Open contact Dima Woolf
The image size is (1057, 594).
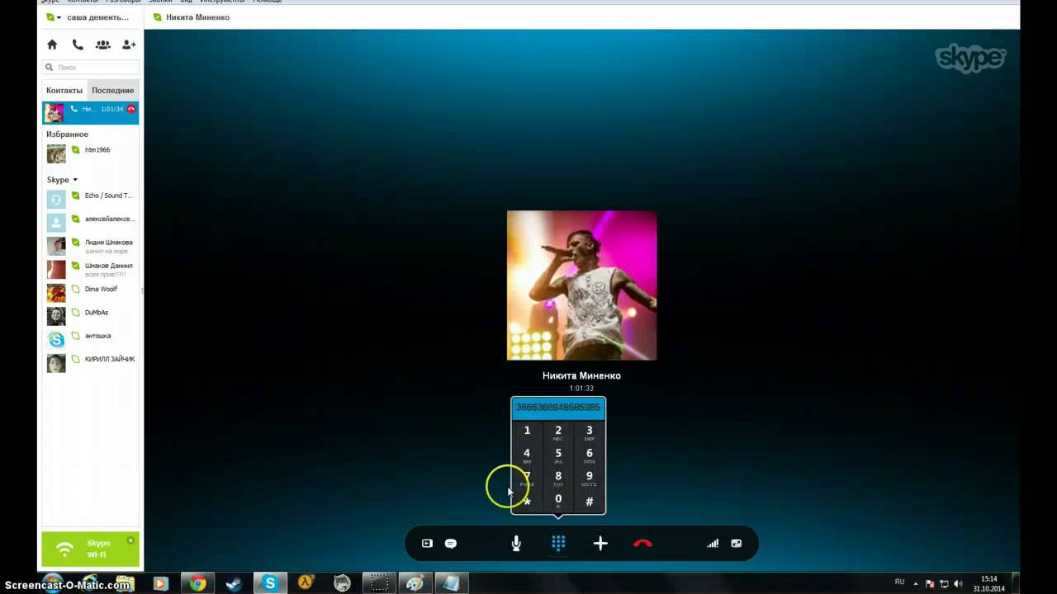(91, 292)
